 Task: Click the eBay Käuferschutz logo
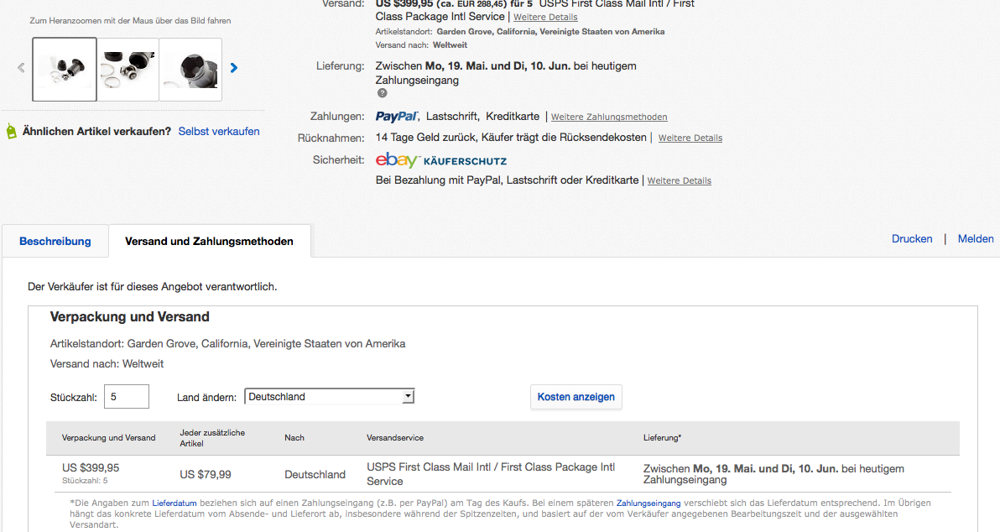click(441, 160)
